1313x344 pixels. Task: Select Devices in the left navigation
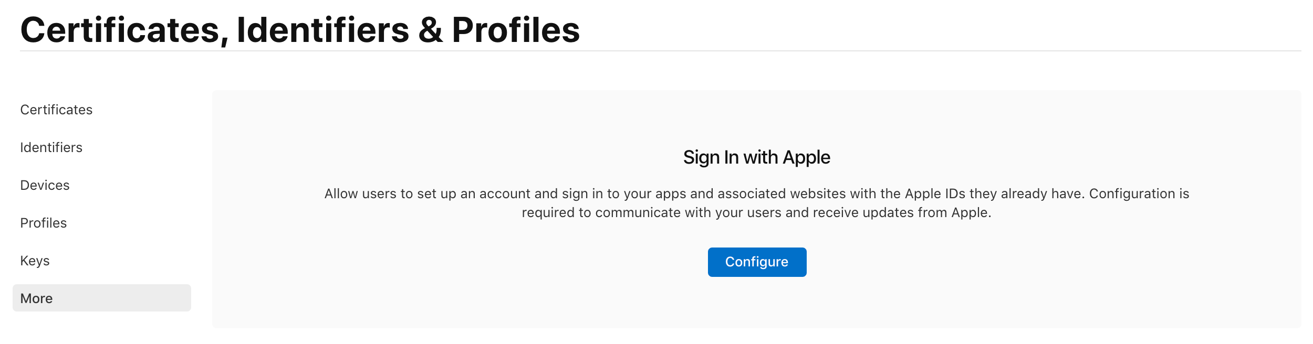click(45, 185)
